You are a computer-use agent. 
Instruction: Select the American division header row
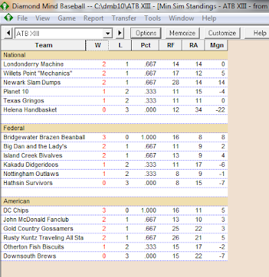pyautogui.click(x=114, y=201)
